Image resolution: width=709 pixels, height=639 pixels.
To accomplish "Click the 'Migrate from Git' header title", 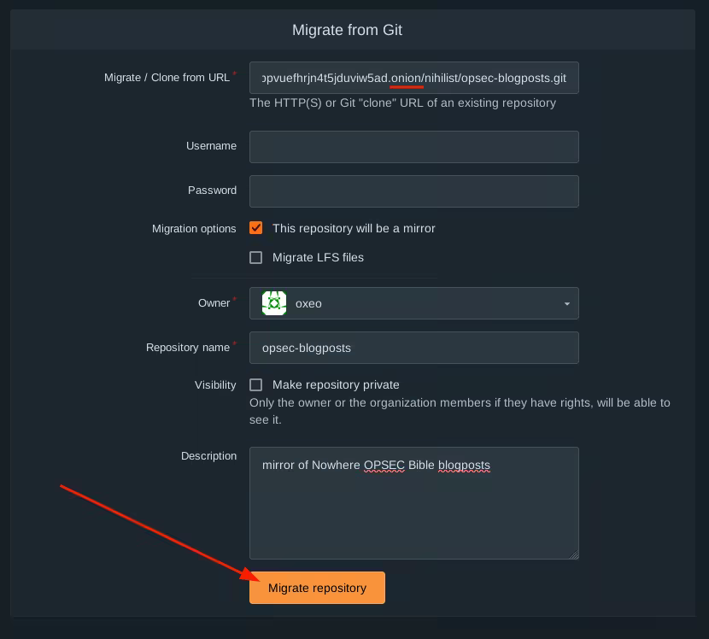I will click(347, 30).
